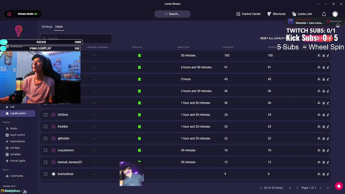This screenshot has width=345, height=194.
Task: Focus the top Search field
Action: point(172,14)
